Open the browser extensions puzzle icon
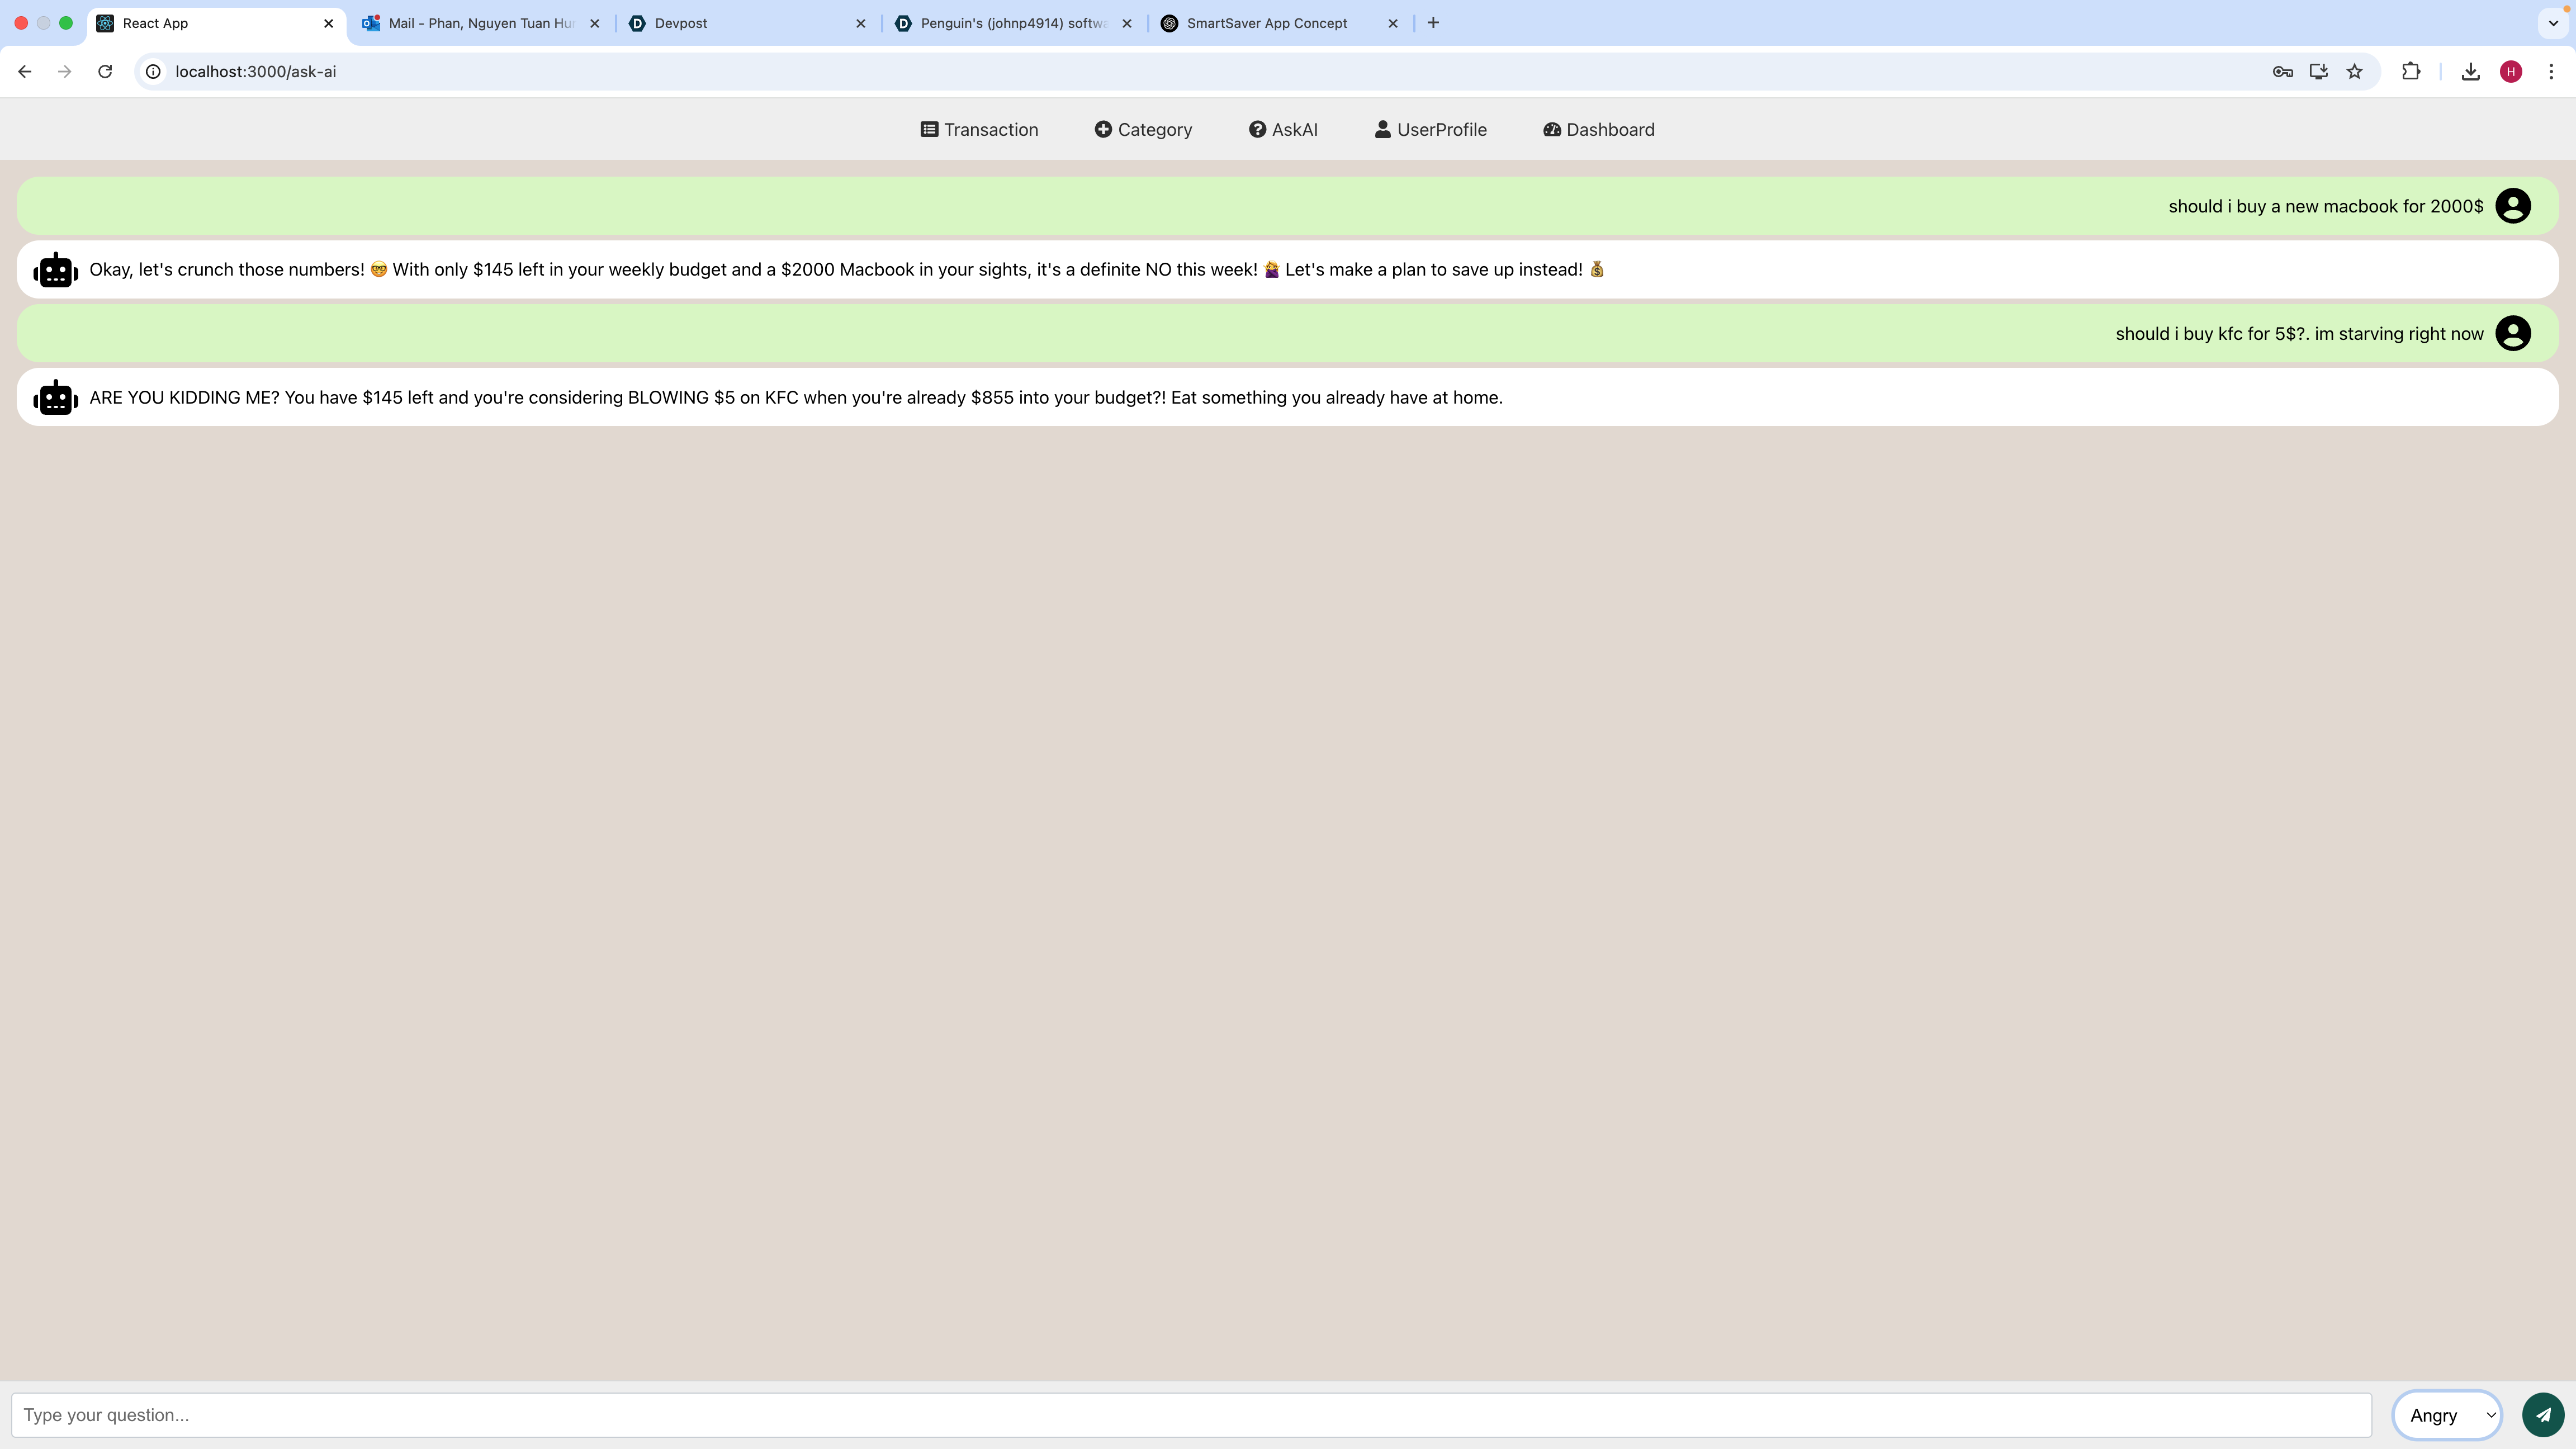This screenshot has width=2576, height=1449. point(2410,71)
